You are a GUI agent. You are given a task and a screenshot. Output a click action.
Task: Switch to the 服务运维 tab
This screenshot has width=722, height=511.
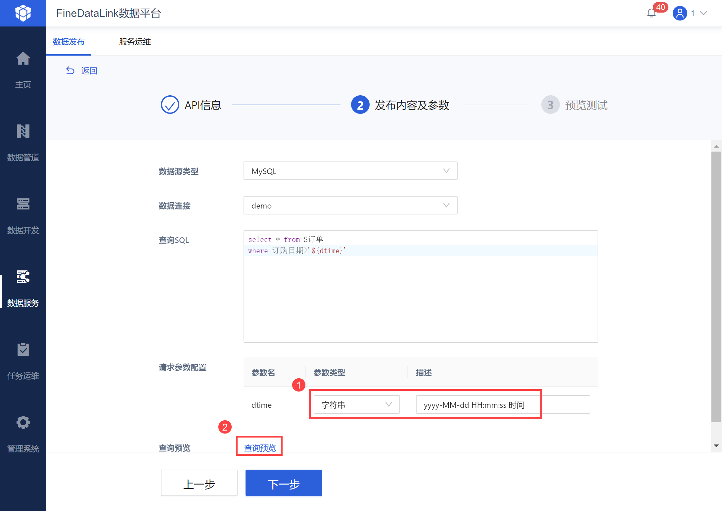pyautogui.click(x=135, y=42)
